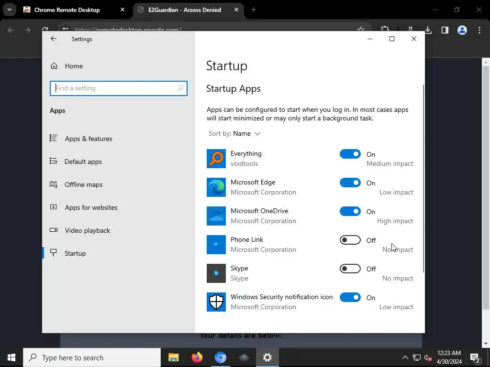
Task: Show hidden system tray icons
Action: [x=405, y=357]
